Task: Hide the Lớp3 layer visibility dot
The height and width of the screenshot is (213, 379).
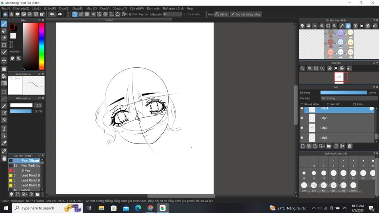Action: (302, 118)
